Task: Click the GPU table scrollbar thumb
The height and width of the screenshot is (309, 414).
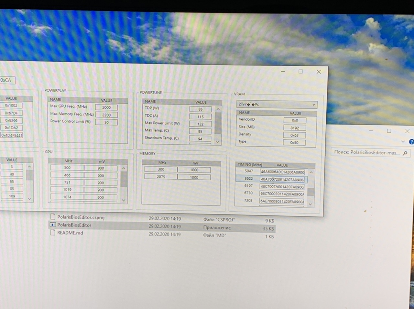Action: (x=124, y=179)
